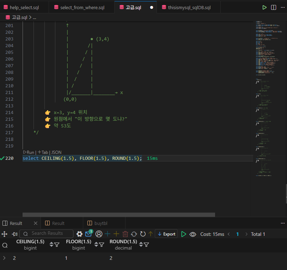
Task: Sort the FLOOR(1.5) column arrows
Action: pyautogui.click(x=96, y=244)
